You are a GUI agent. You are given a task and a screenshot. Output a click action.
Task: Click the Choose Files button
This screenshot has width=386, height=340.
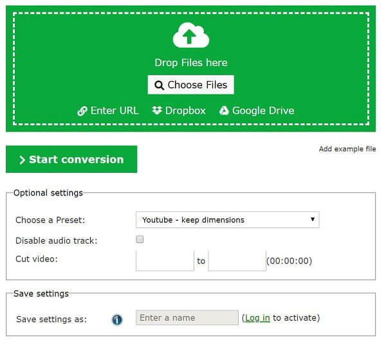point(191,85)
